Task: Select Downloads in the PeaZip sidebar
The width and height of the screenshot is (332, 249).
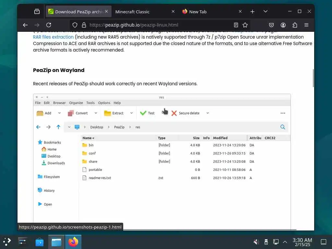Action: click(53, 163)
